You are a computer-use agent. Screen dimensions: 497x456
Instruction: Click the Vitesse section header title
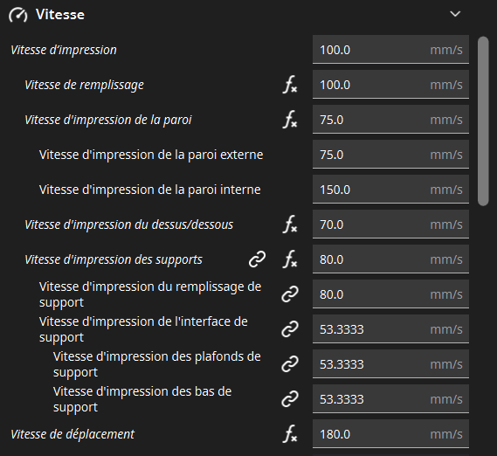click(60, 15)
